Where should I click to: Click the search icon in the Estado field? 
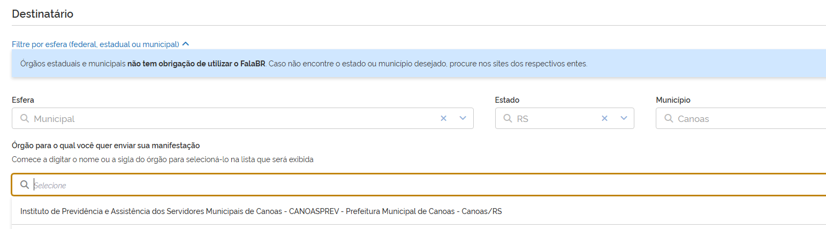pyautogui.click(x=507, y=119)
